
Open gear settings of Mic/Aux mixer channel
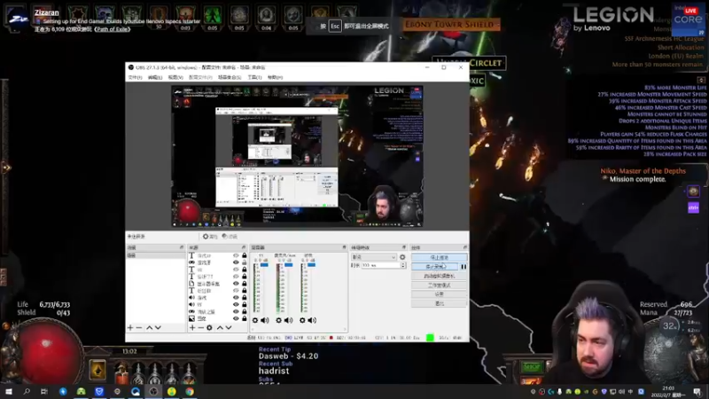(278, 320)
